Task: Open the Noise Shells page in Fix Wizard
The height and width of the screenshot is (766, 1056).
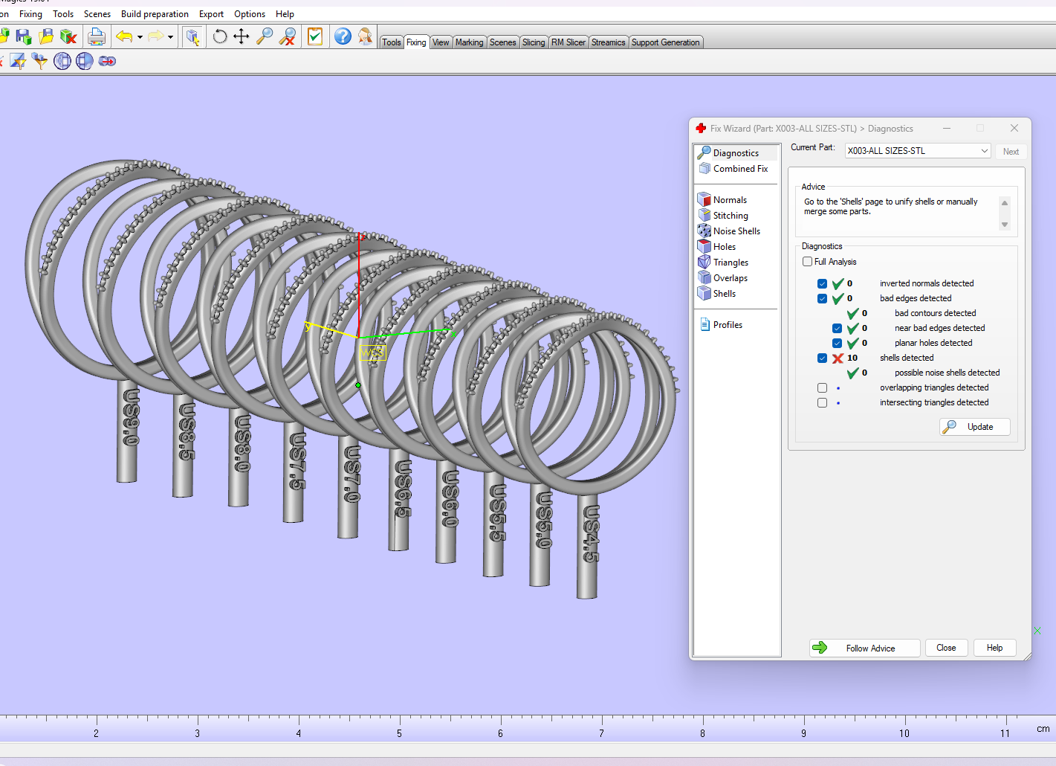Action: coord(736,231)
